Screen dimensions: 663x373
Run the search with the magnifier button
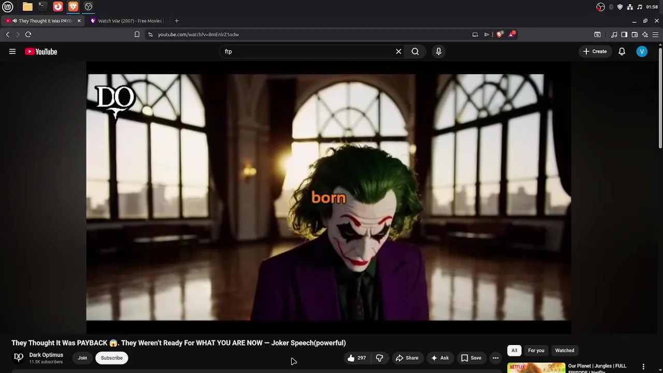tap(415, 51)
